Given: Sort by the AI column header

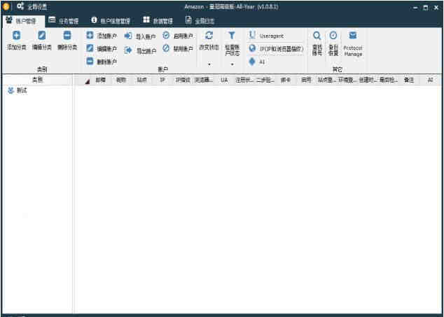Looking at the screenshot, I should pos(430,80).
